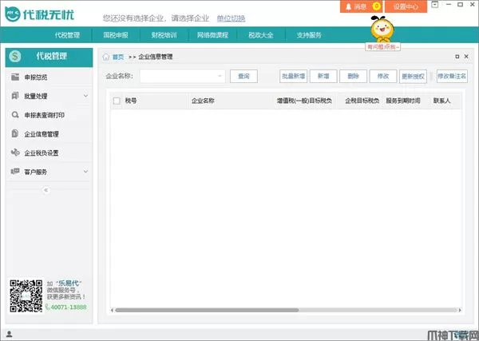479x341 pixels.
Task: Maximize the 代税无忧 window
Action: point(460,4)
